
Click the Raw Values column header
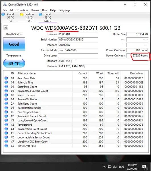(x=136, y=73)
